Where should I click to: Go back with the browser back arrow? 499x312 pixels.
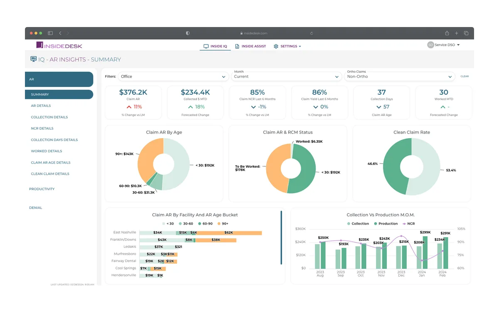click(60, 33)
